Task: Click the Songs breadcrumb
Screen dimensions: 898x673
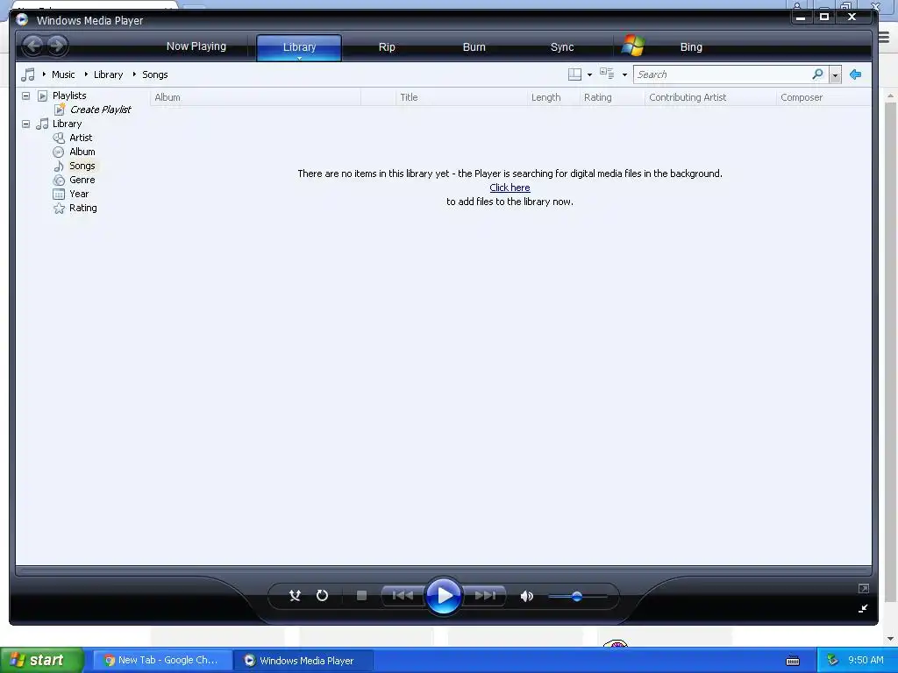Action: pos(154,74)
